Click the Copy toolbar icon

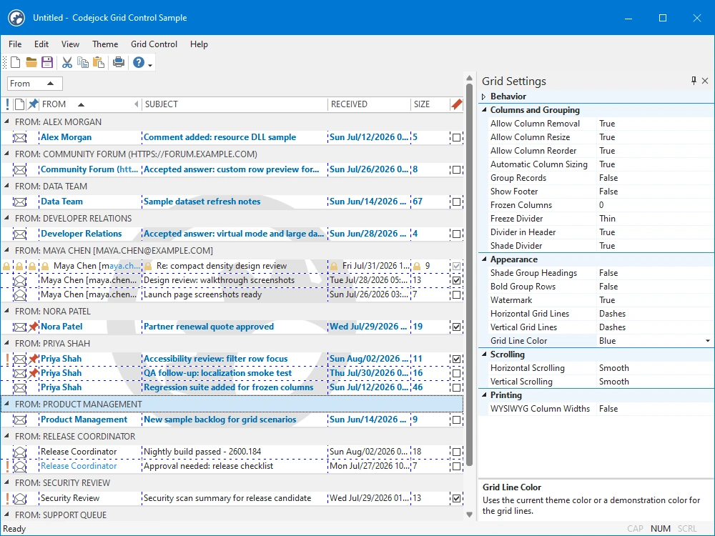tap(82, 62)
